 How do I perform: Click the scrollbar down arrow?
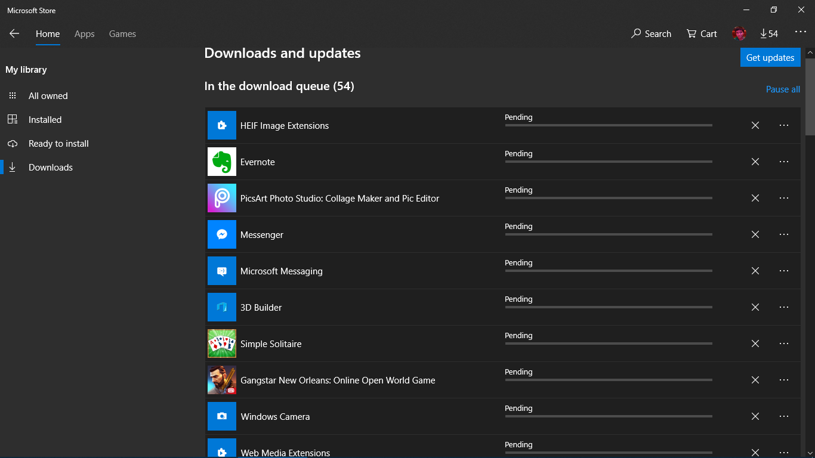[x=810, y=453]
